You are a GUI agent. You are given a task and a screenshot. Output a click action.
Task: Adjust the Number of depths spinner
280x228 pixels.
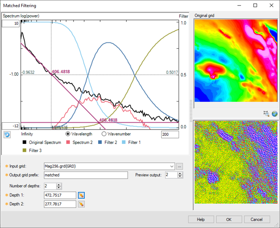tap(59, 186)
